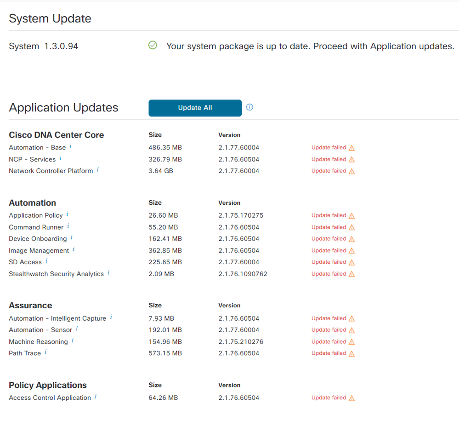Click warning icon for Automation - Intelligent Capture
The height and width of the screenshot is (427, 459).
352,318
